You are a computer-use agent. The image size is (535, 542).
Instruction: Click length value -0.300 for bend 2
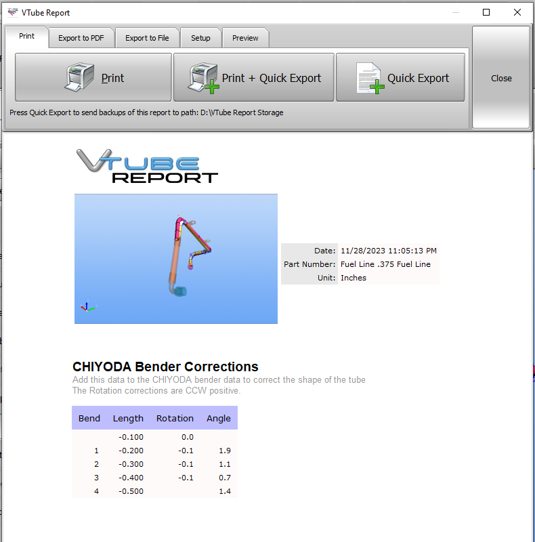(131, 464)
